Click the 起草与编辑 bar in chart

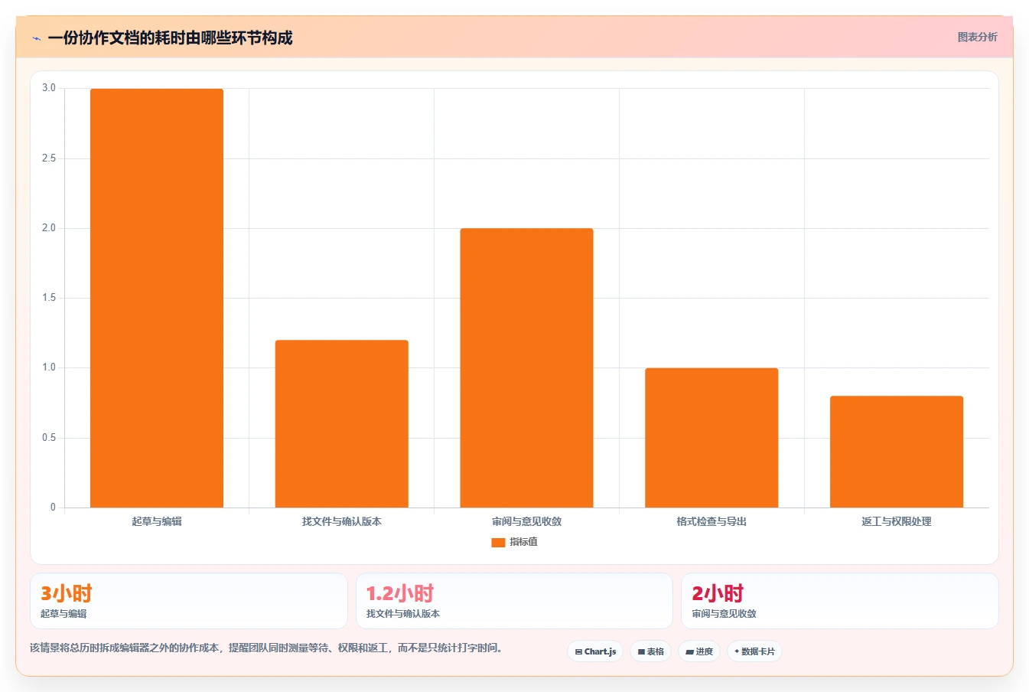157,298
